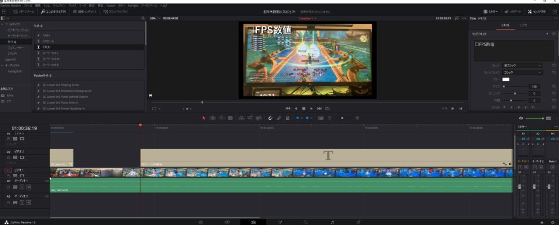Click the speaker mute icon above the mixer
559x225 pixels.
[x=521, y=118]
